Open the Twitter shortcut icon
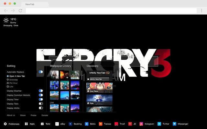 coord(159,124)
